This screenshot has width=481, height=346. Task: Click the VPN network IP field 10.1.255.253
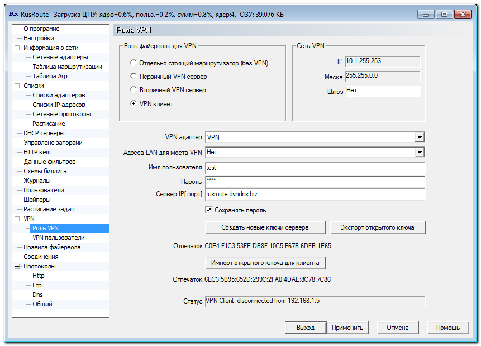coord(383,61)
